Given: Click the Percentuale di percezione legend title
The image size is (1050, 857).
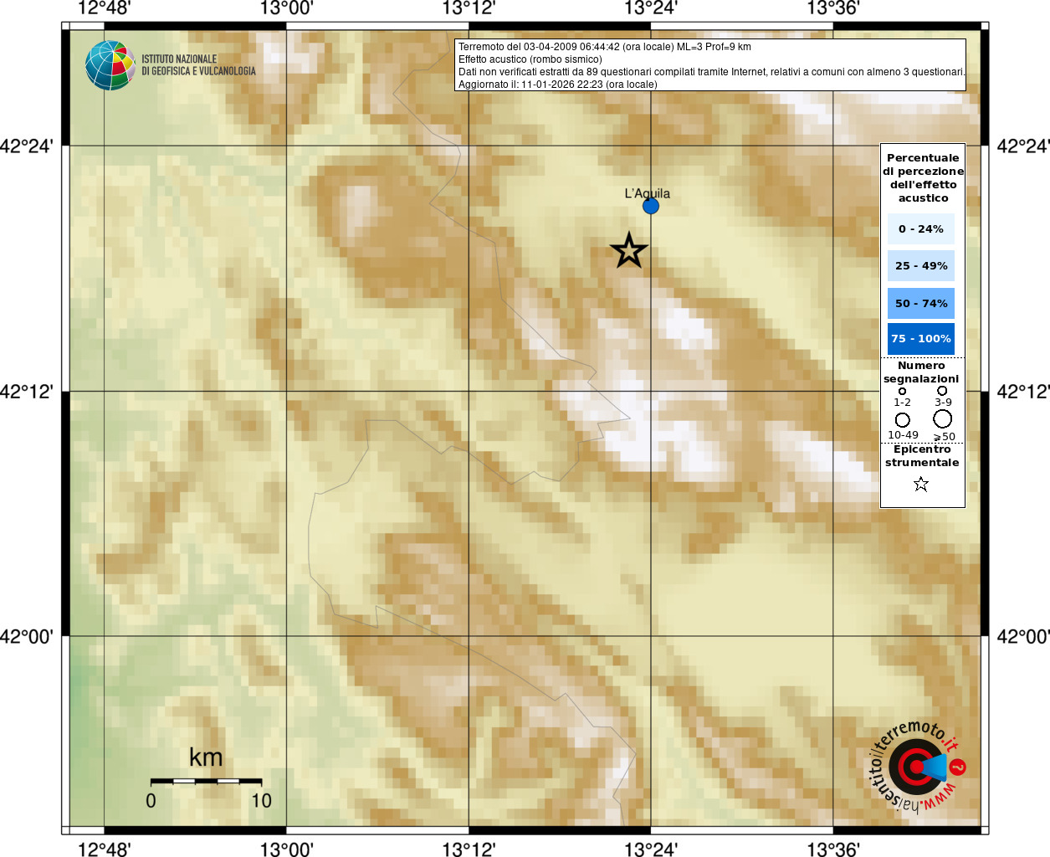Looking at the screenshot, I should pos(923,177).
